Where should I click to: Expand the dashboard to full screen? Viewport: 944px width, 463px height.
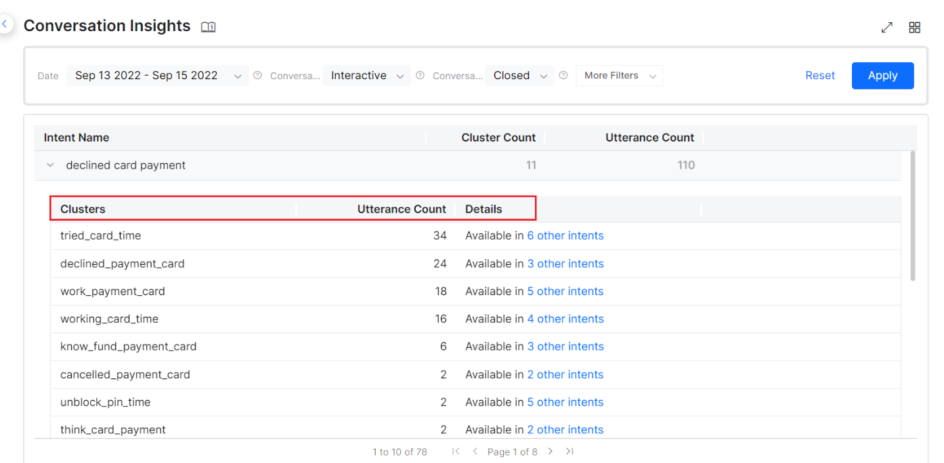pos(886,28)
